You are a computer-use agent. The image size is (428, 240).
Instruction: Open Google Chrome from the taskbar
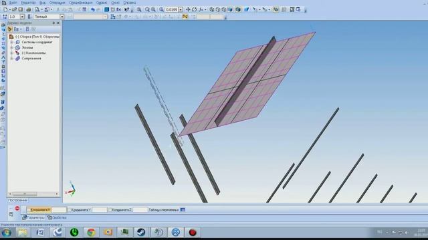(91, 232)
